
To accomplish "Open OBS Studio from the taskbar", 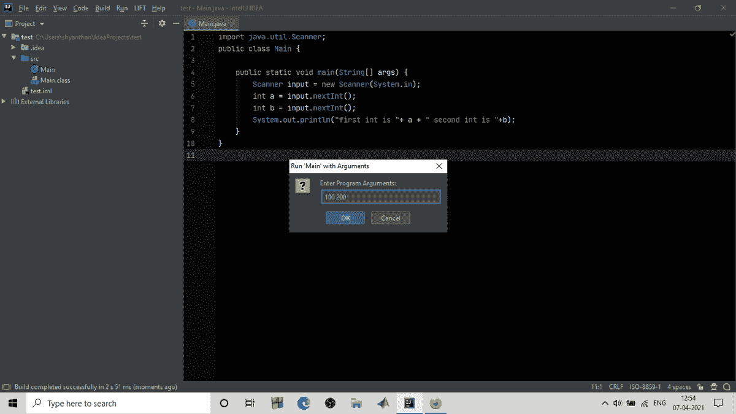I will [330, 403].
